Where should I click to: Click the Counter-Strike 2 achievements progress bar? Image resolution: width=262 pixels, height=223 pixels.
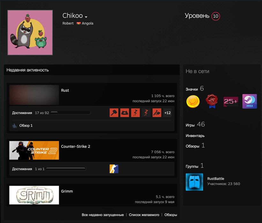point(66,169)
